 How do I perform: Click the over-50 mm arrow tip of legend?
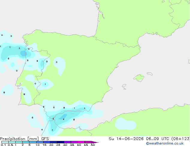pos(95,142)
